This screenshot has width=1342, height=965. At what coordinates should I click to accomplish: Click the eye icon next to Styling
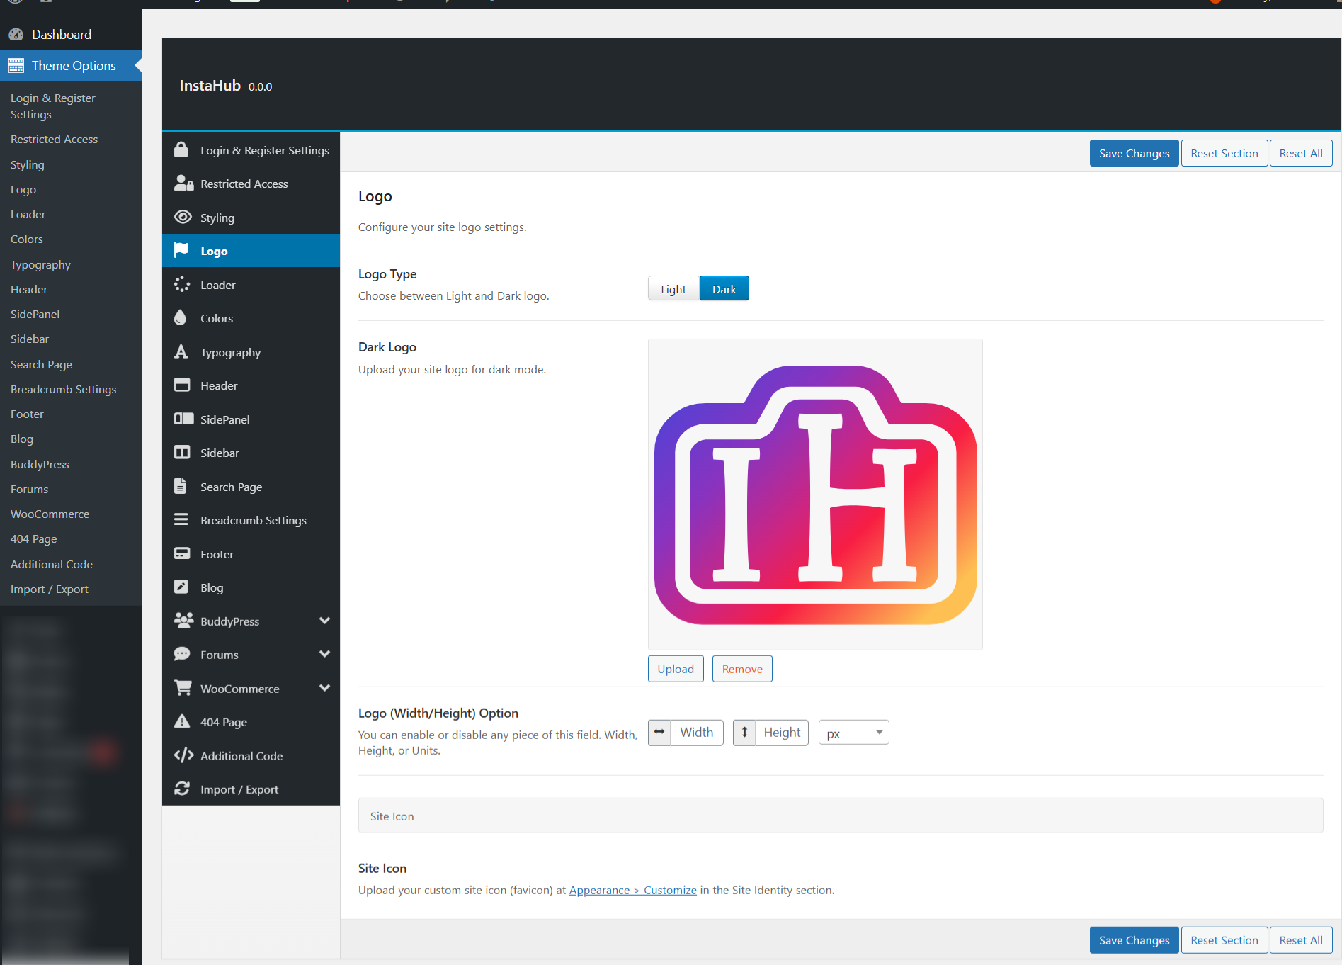click(183, 217)
